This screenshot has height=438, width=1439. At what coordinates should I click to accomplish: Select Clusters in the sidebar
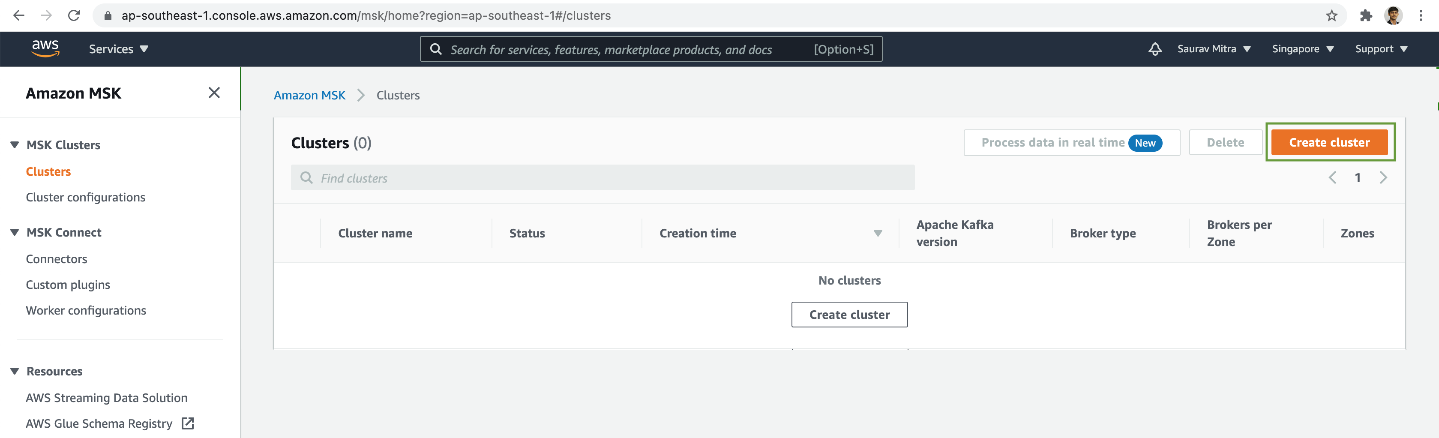(48, 171)
